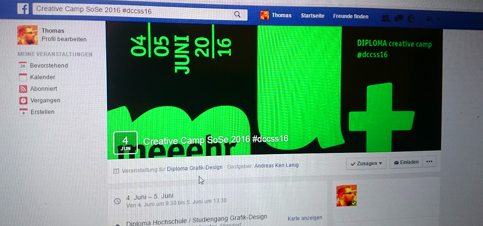Click the event time clock icon

[x=118, y=201]
